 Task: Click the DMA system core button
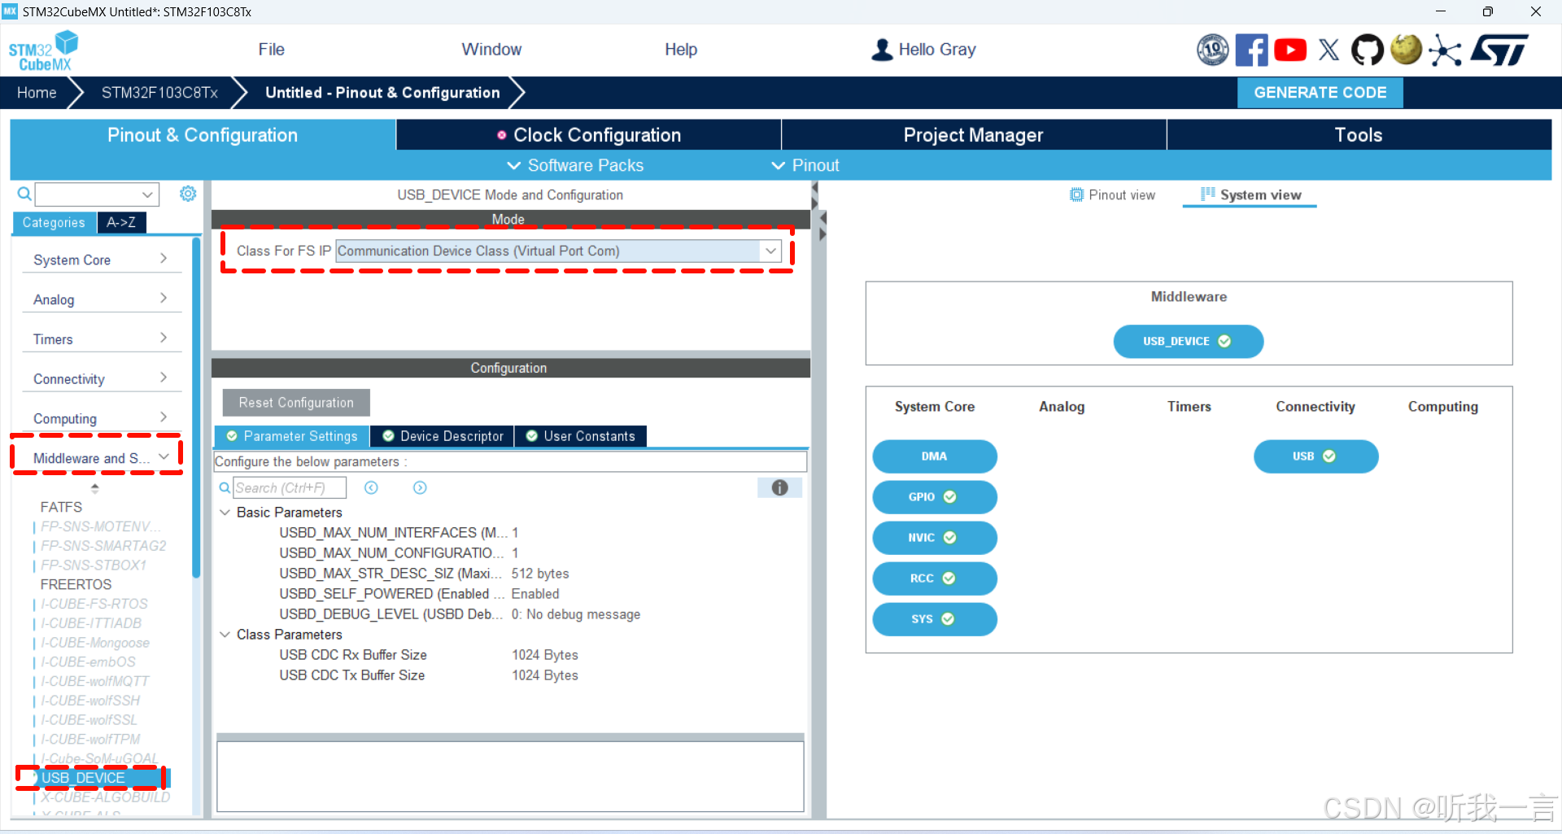point(935,456)
